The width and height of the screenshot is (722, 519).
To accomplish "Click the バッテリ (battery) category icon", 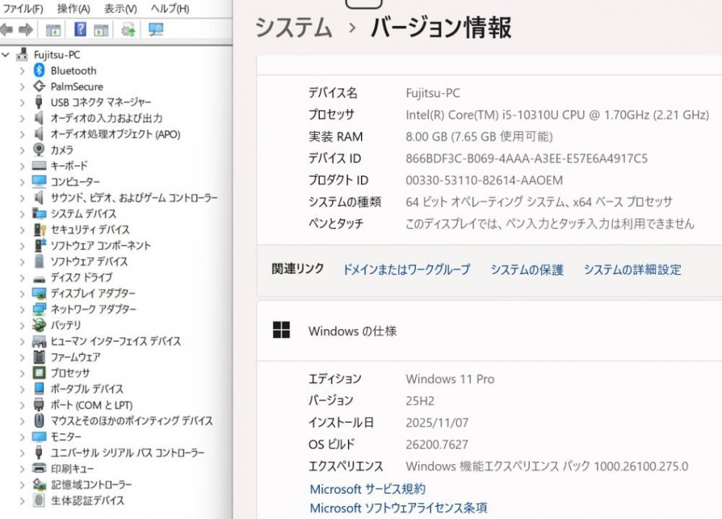I will [x=40, y=326].
